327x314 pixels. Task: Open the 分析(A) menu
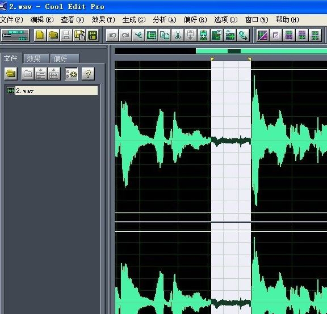pos(165,20)
